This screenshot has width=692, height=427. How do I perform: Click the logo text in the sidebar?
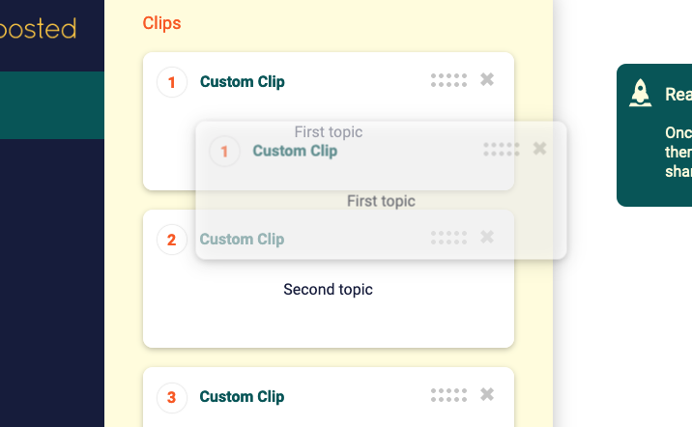tap(38, 29)
